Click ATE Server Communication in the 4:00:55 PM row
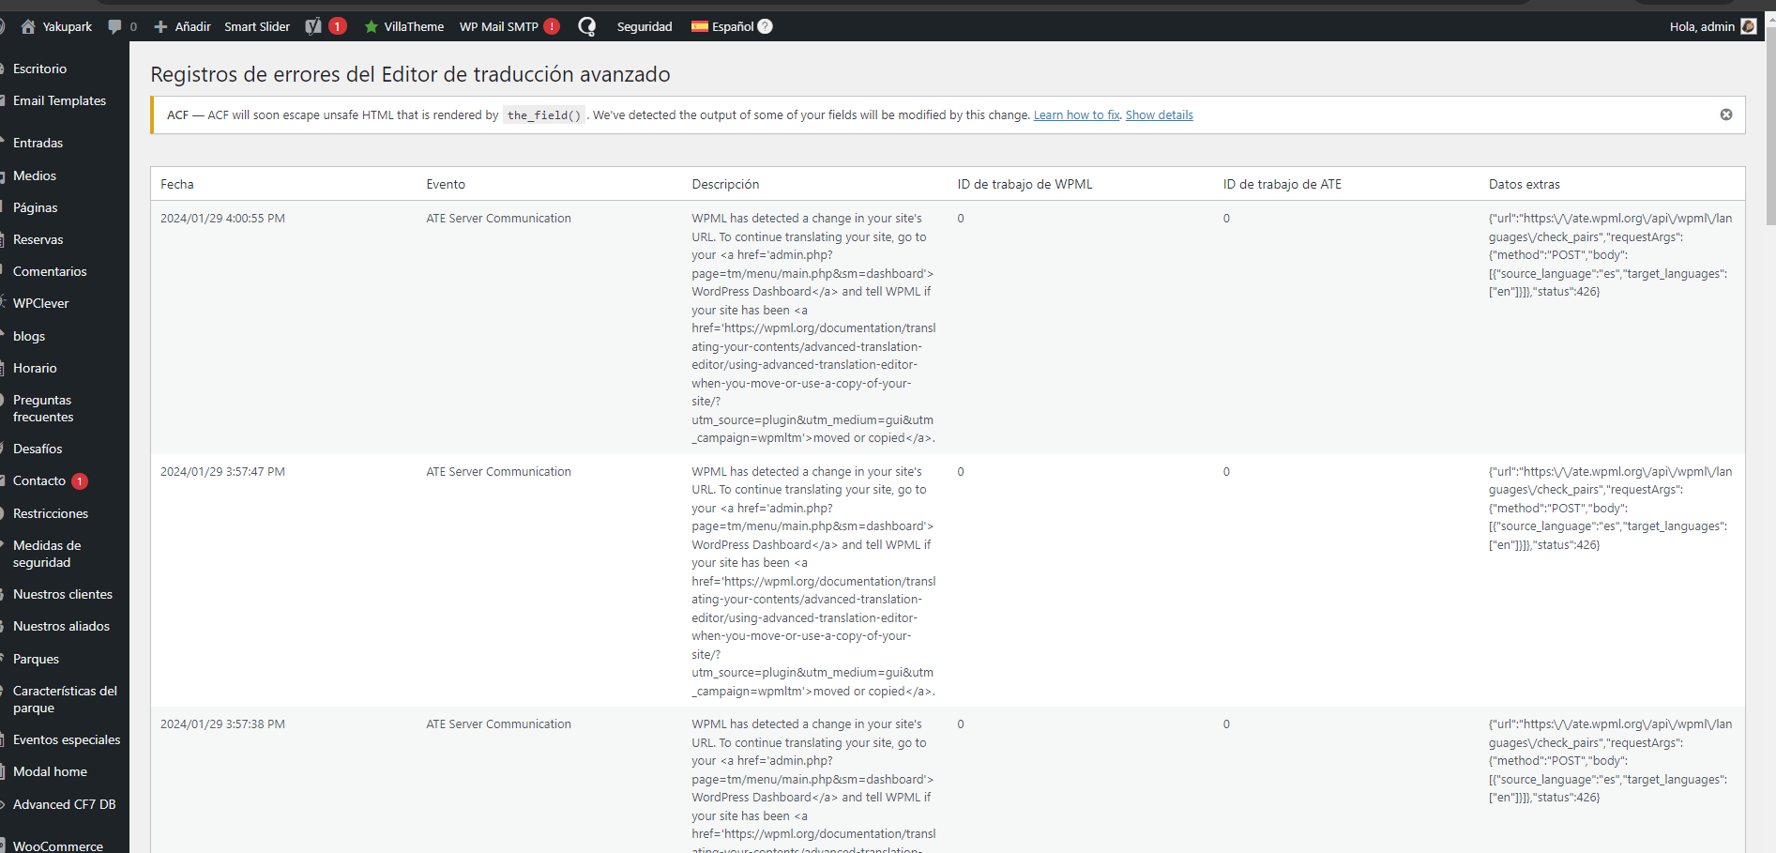Screen dimensions: 1776x853 (498, 219)
